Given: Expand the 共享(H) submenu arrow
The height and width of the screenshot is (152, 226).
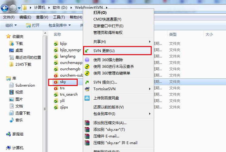Looking at the screenshot, I should tap(150, 42).
